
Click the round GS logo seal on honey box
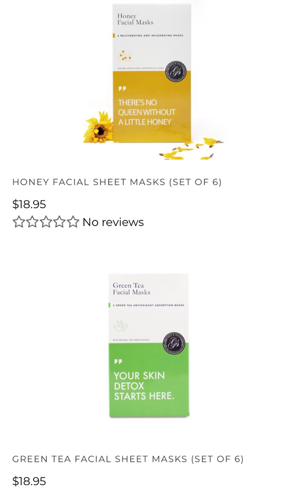(x=176, y=71)
